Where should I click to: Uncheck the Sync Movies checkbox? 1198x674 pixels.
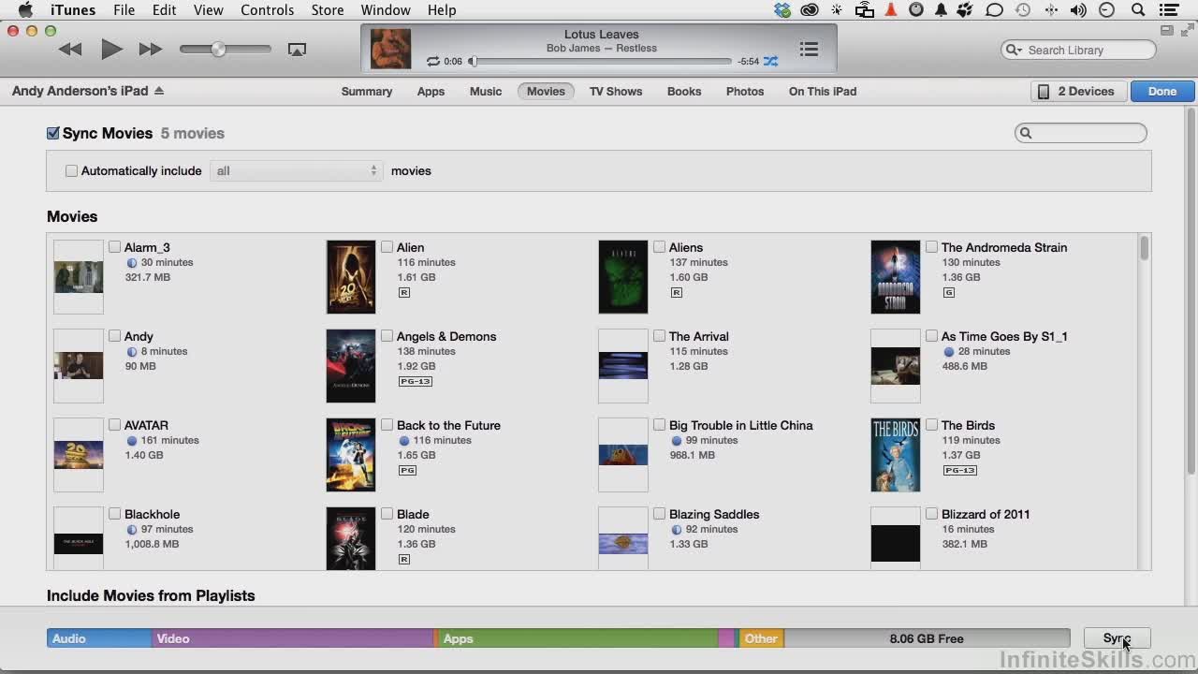tap(53, 133)
